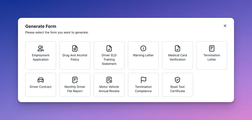Click the shield check icon for Road Test Certificate
The height and width of the screenshot is (120, 252).
pos(178,80)
